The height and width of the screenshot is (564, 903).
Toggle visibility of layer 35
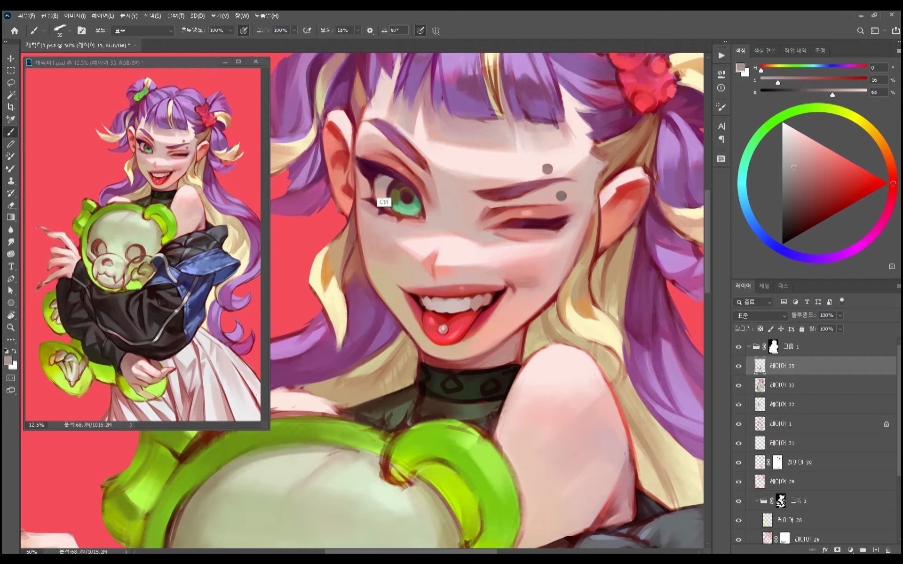coord(738,366)
